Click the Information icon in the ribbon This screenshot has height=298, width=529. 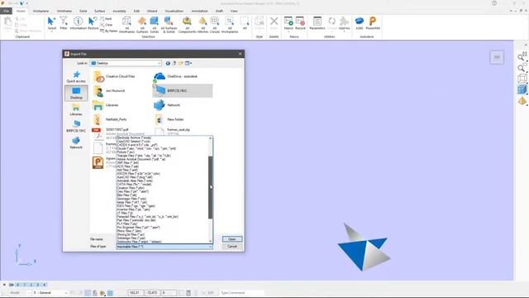(x=78, y=23)
